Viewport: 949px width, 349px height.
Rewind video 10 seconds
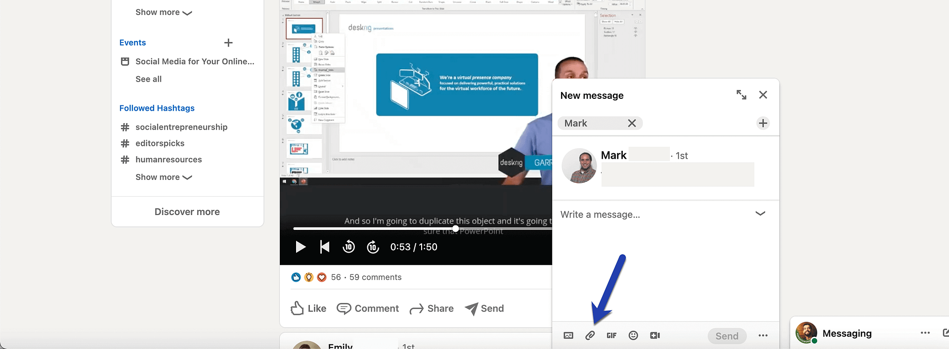point(348,246)
